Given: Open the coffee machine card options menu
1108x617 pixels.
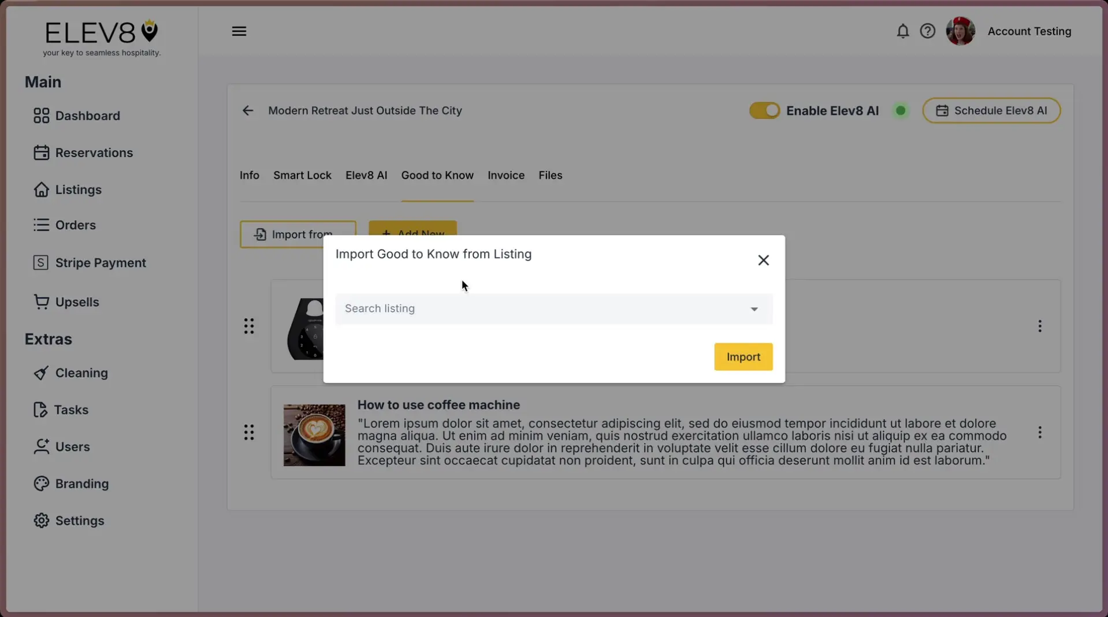Looking at the screenshot, I should pyautogui.click(x=1040, y=432).
